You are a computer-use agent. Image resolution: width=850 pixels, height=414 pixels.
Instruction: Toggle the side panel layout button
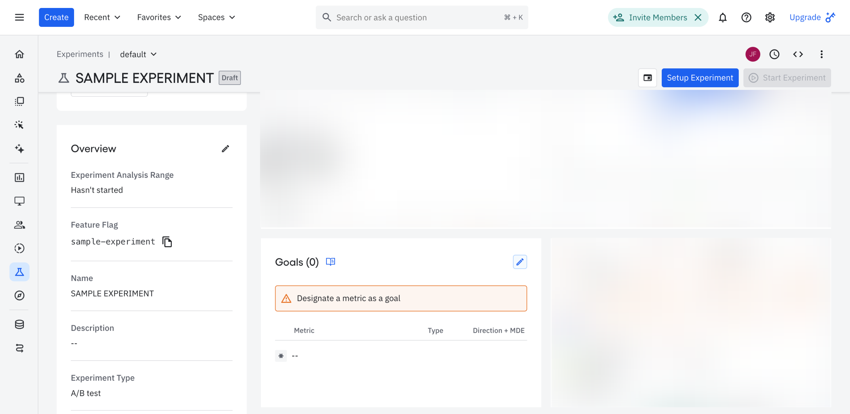tap(647, 78)
